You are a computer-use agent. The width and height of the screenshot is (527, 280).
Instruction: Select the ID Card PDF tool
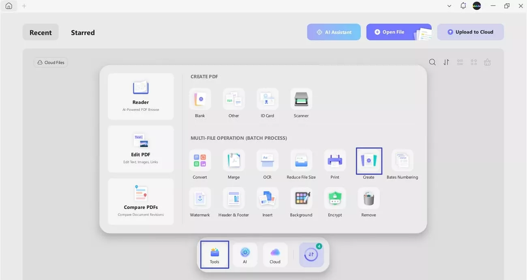[268, 99]
